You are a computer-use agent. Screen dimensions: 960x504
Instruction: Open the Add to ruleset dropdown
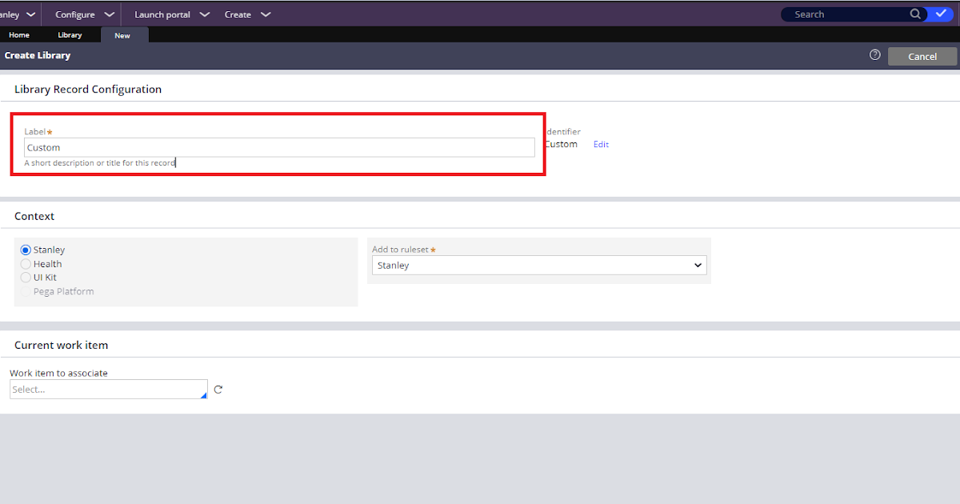pyautogui.click(x=697, y=265)
